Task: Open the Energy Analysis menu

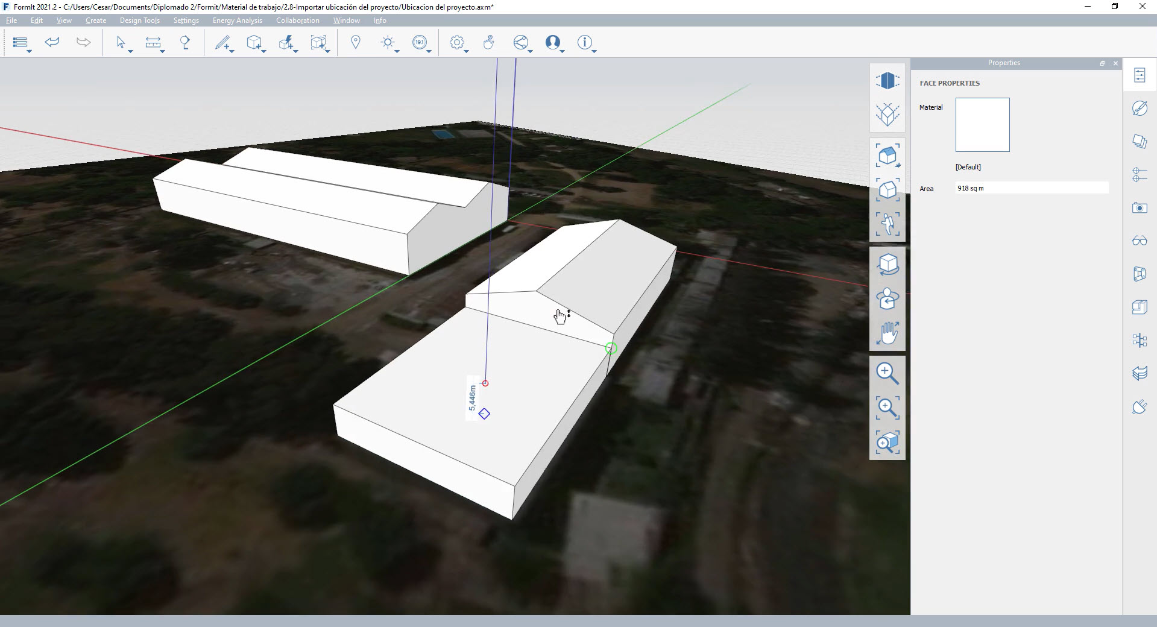Action: pos(237,20)
